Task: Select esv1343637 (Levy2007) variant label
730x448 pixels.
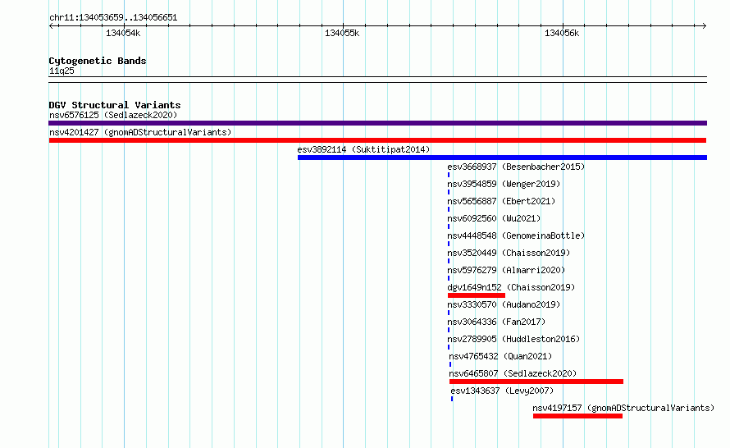Action: [x=502, y=391]
